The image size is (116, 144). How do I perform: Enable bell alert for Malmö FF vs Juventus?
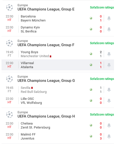pyautogui.click(x=109, y=136)
